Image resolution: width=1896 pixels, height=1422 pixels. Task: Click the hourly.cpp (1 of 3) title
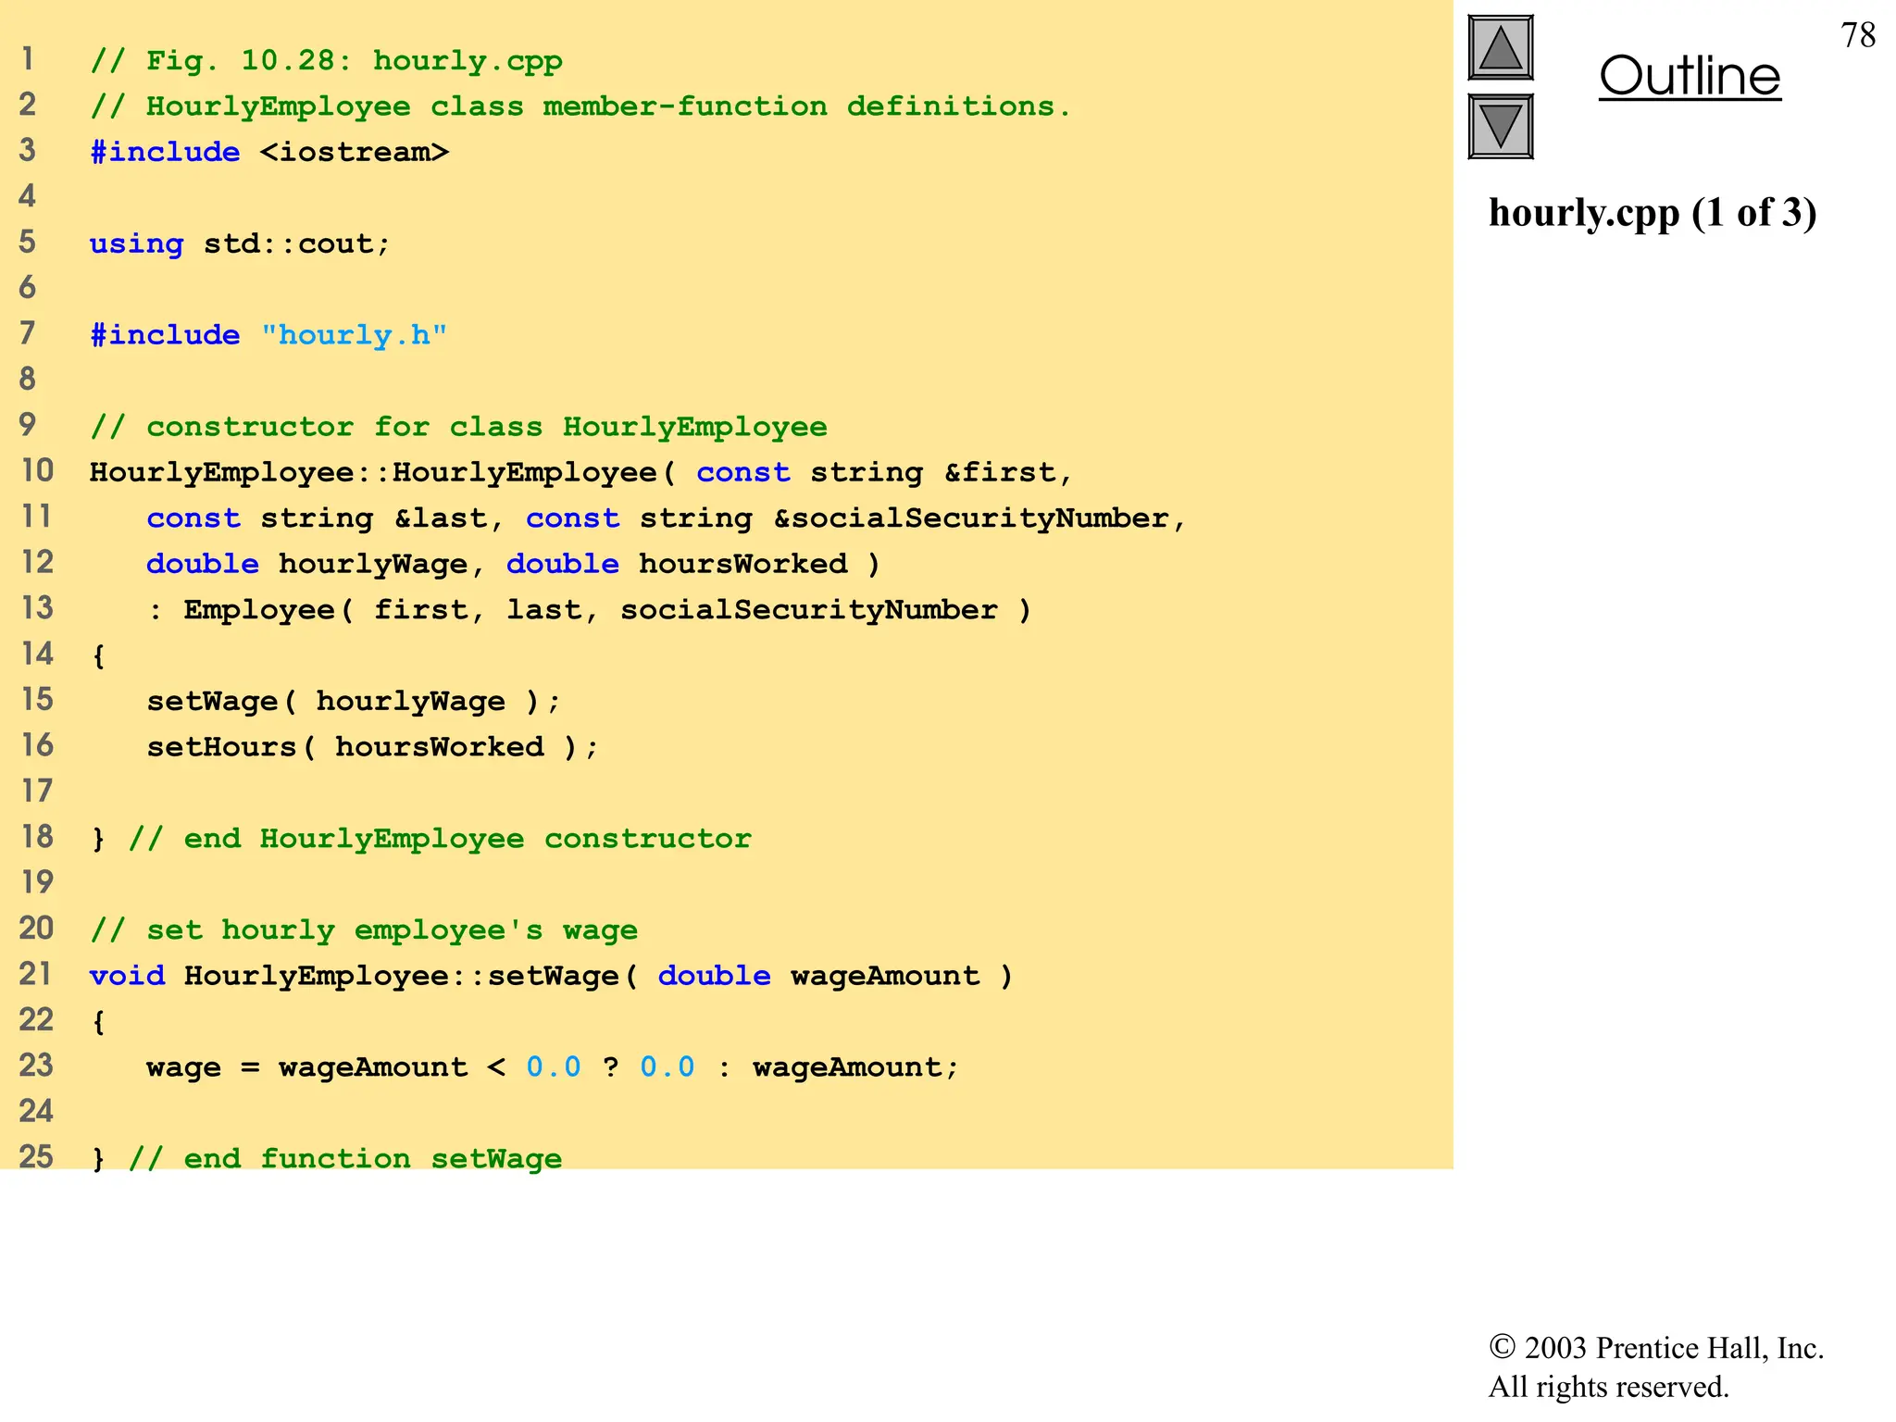click(1653, 213)
